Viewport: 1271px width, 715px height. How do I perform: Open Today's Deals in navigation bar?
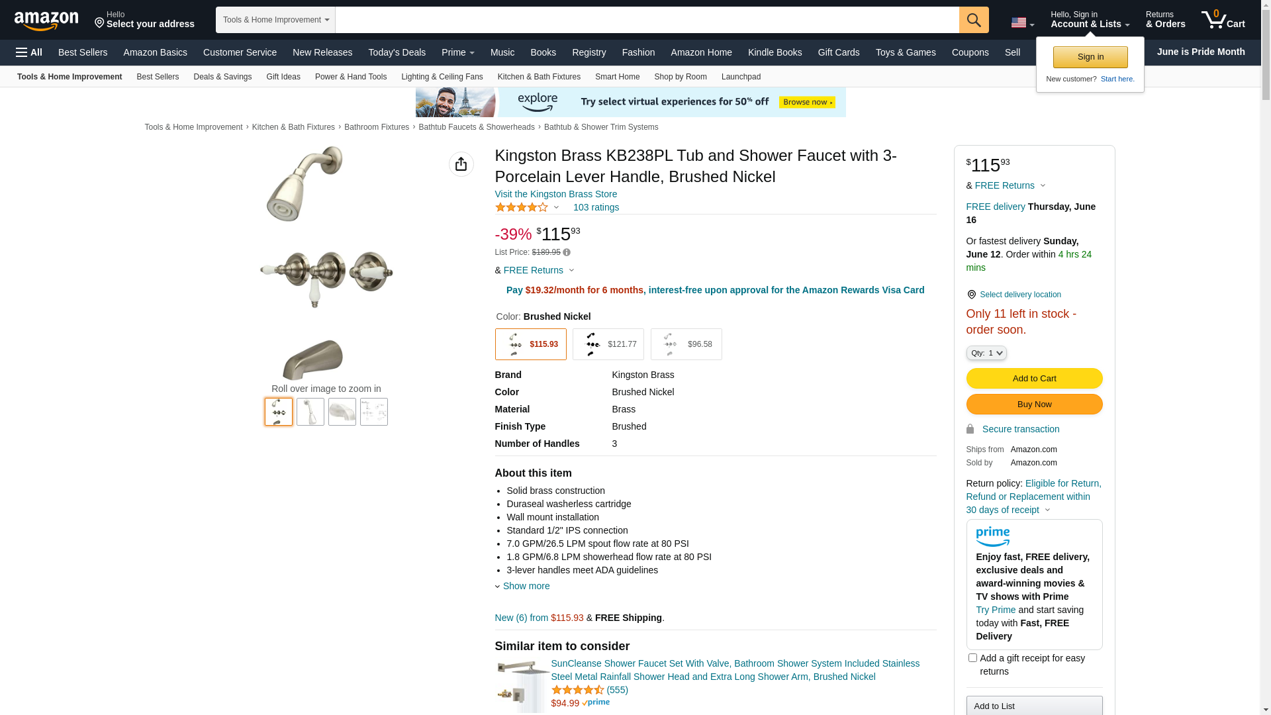397,52
